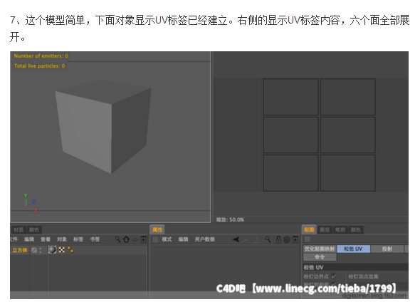
Task: Select the checkerboard UVW tag on 立方体
Action: coord(62,250)
